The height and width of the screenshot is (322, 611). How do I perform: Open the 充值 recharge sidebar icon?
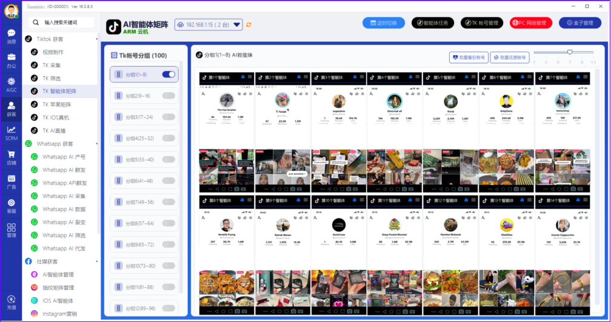tap(12, 302)
